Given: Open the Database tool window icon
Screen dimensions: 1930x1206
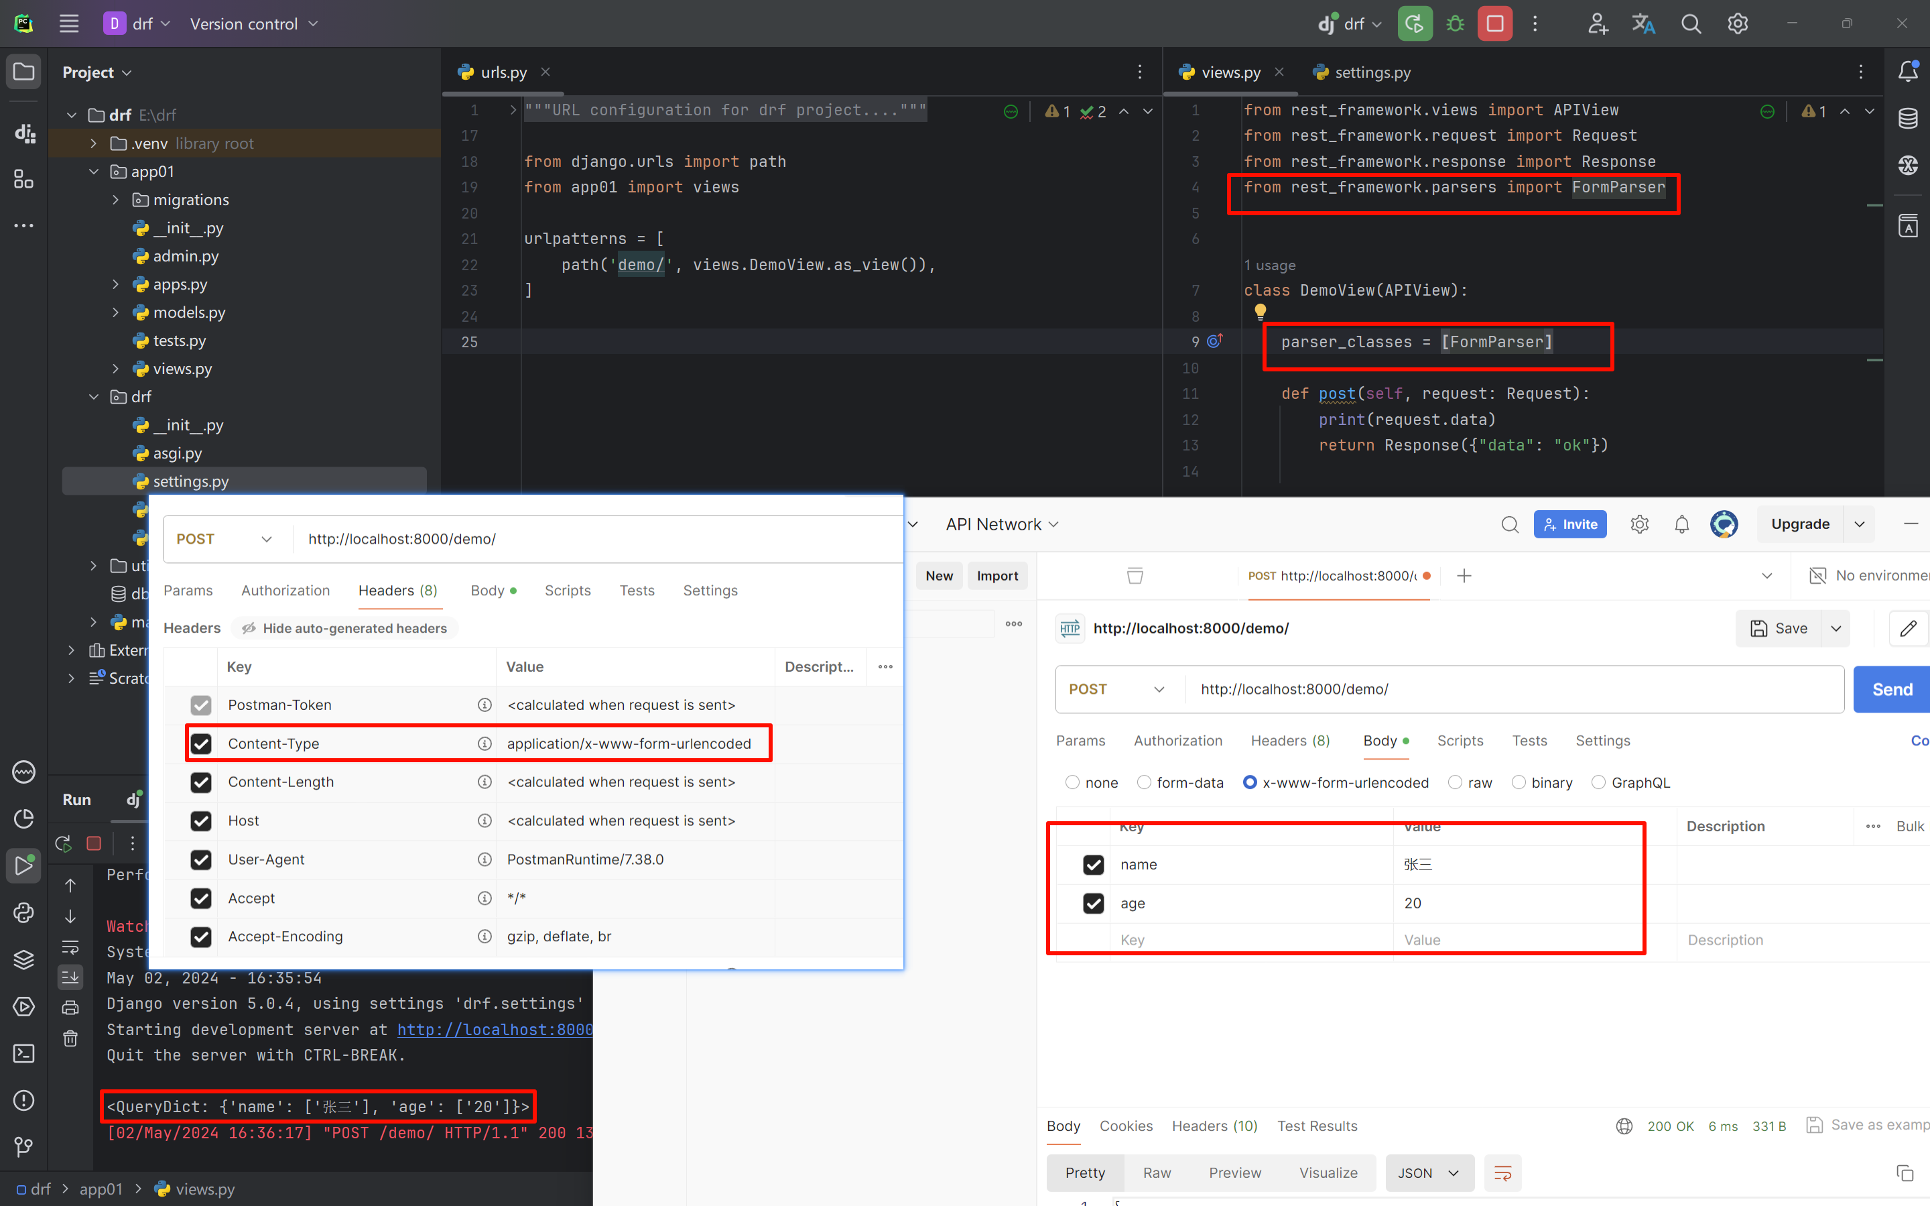Looking at the screenshot, I should 1908,119.
